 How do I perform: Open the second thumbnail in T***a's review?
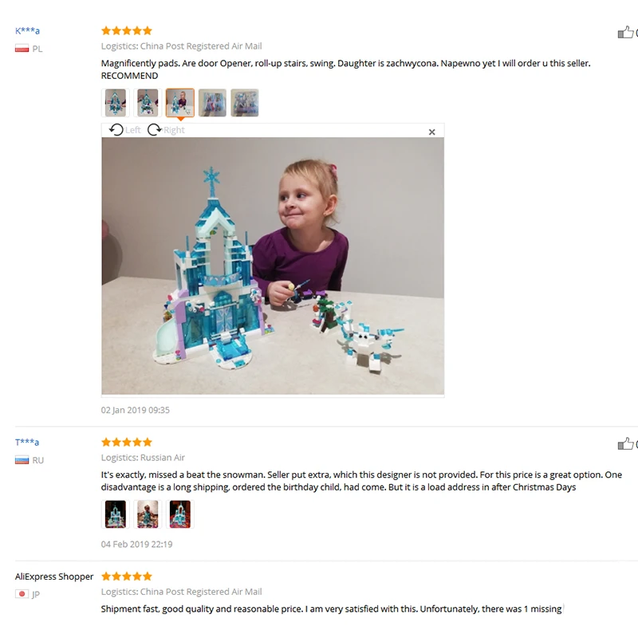tap(148, 514)
